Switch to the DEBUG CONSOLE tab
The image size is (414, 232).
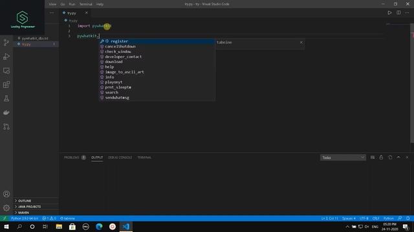[x=120, y=157]
